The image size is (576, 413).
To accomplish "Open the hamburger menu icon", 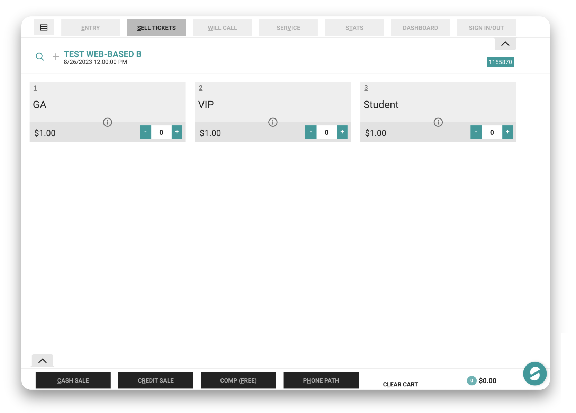I will coord(44,27).
